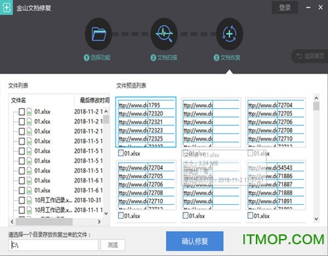Open the top-middle preview with empty numbers
This screenshot has width=328, height=256.
coord(211,122)
